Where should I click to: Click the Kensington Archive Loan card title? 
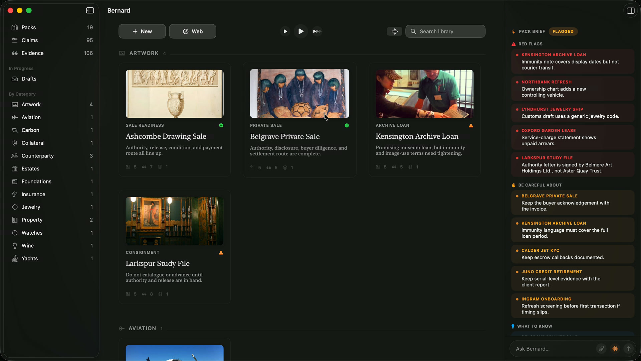click(x=417, y=136)
